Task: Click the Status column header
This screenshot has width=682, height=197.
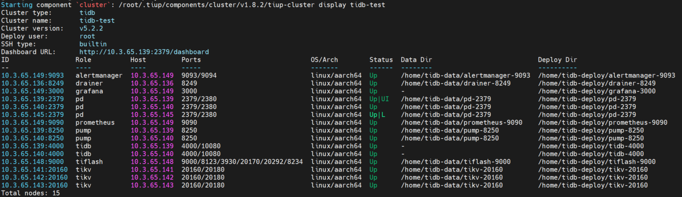Action: (381, 60)
